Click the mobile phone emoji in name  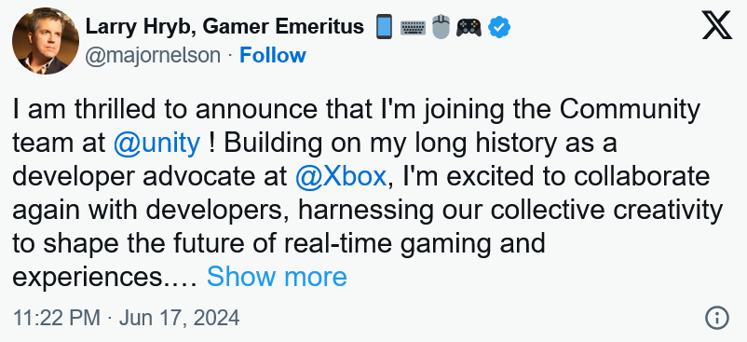click(x=384, y=27)
